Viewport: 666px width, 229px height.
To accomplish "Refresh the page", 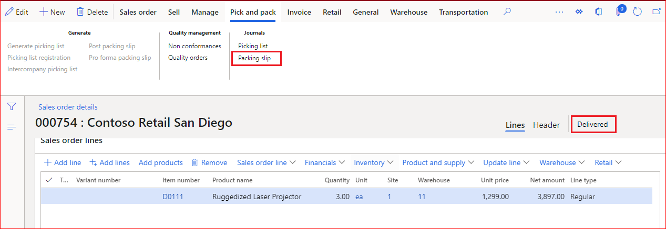I will [638, 12].
